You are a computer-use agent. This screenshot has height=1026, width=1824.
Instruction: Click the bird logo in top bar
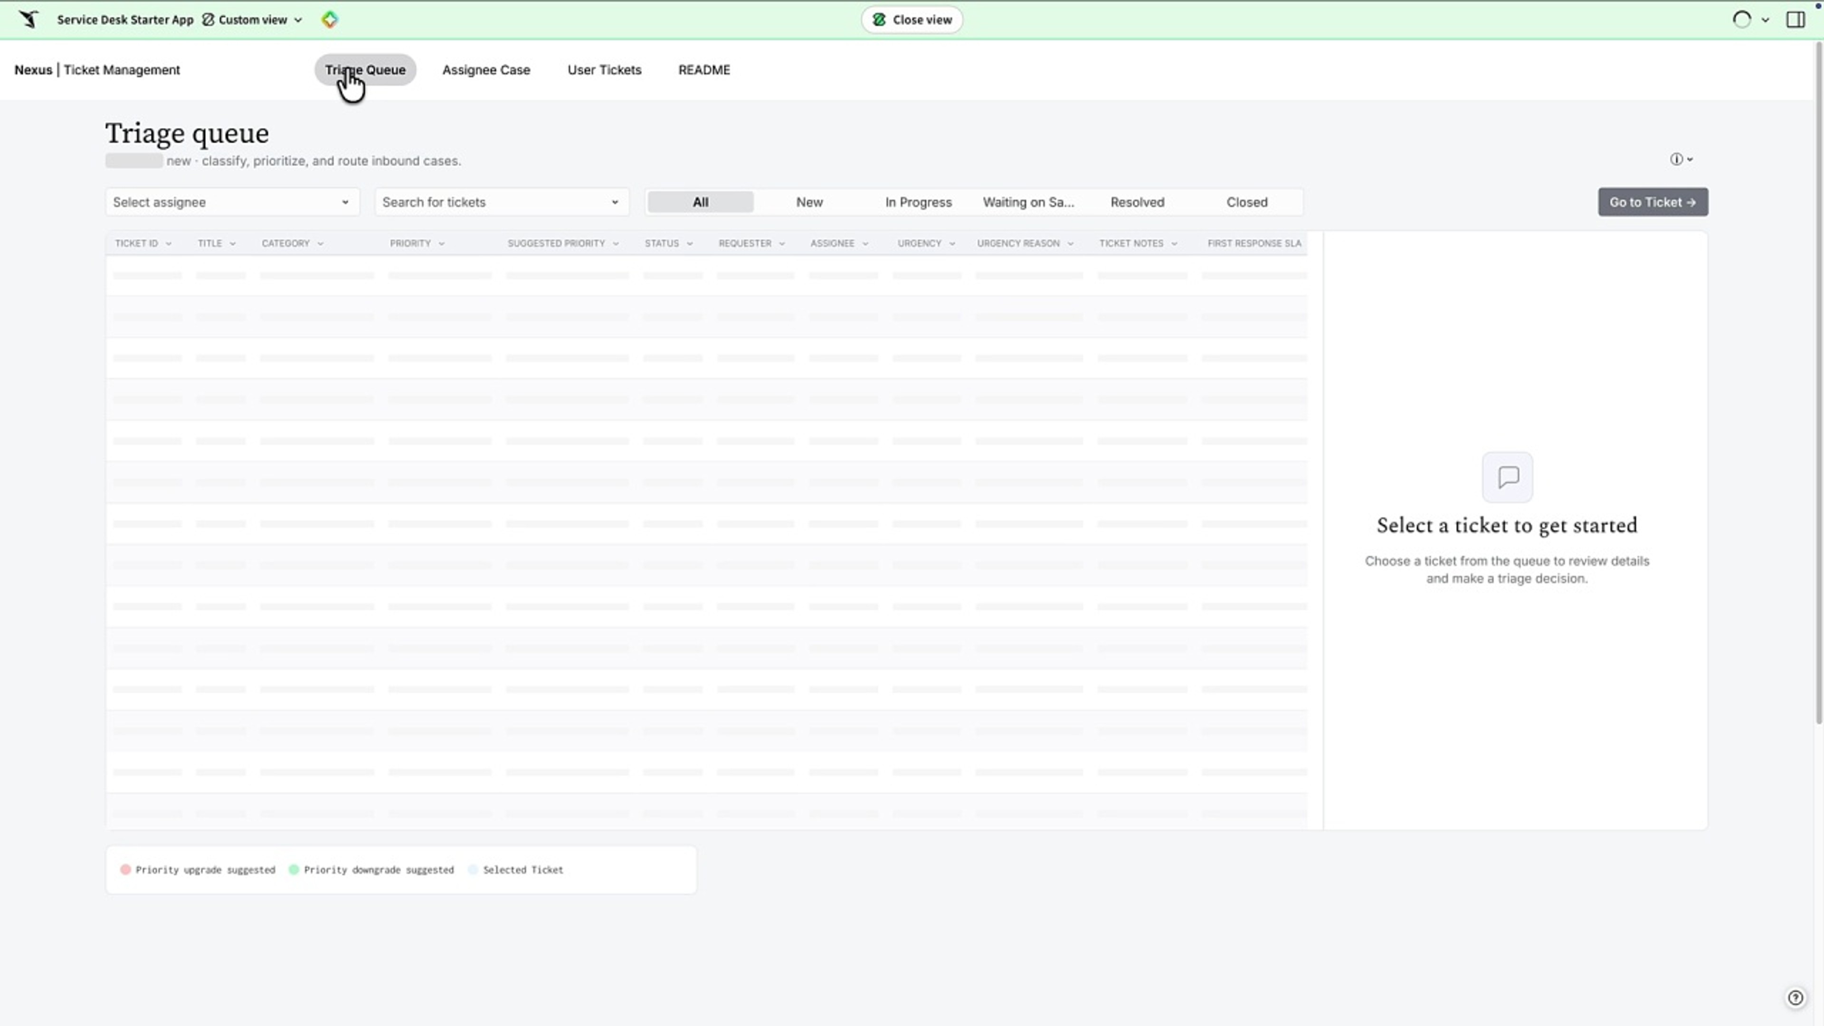(x=28, y=19)
